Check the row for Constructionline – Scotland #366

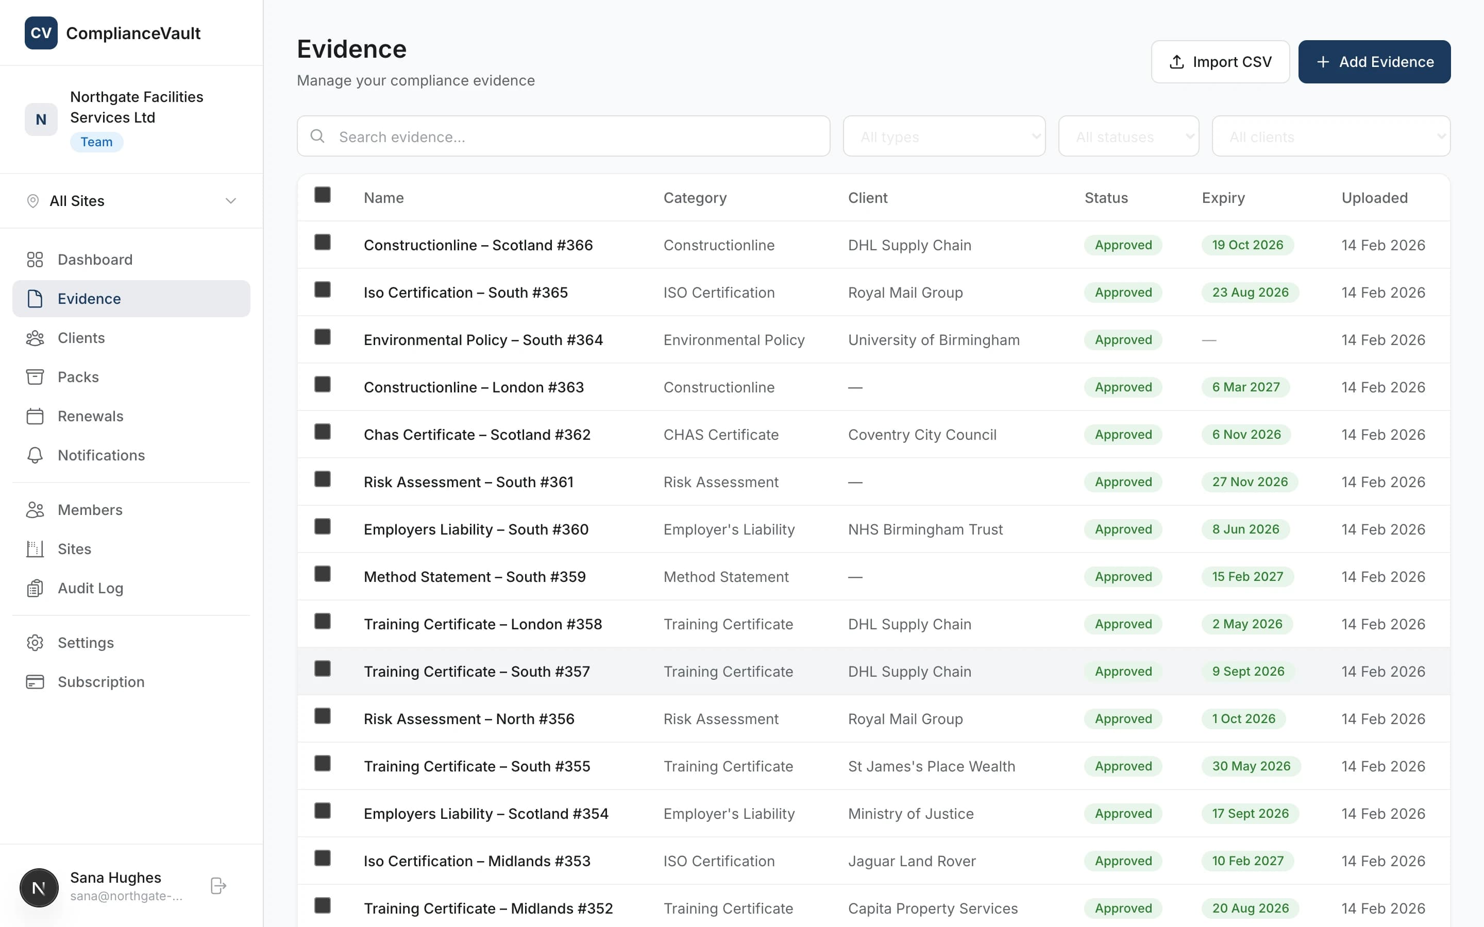click(x=323, y=242)
